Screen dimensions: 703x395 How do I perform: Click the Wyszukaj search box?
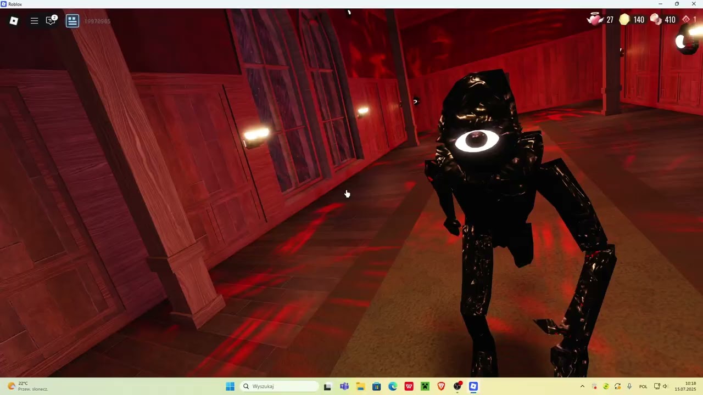click(x=280, y=386)
